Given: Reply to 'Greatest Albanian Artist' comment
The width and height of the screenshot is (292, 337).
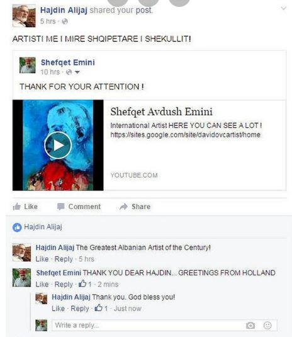Looking at the screenshot, I should coord(64,259).
